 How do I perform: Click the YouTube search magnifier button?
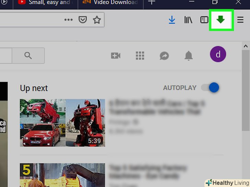click(28, 55)
